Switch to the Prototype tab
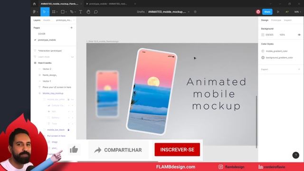Screen dimensions: 304x171 pyautogui.click(x=276, y=20)
